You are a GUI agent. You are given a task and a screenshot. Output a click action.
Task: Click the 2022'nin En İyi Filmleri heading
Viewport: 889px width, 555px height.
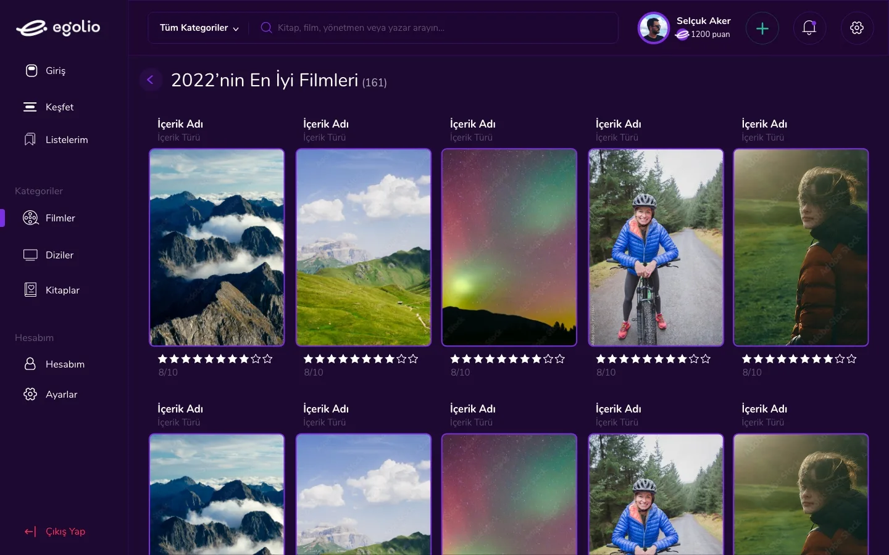click(264, 80)
